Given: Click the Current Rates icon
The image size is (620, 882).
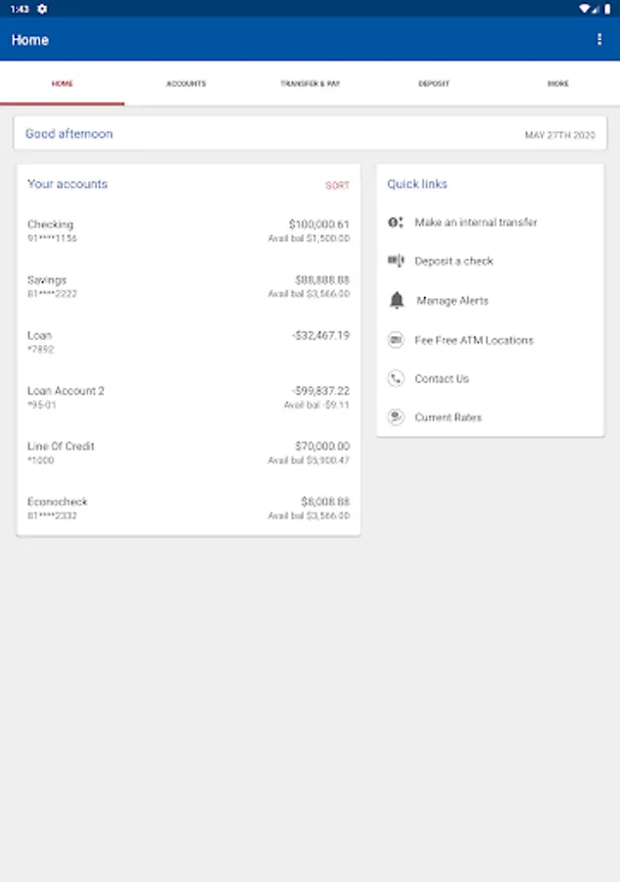Looking at the screenshot, I should [396, 417].
